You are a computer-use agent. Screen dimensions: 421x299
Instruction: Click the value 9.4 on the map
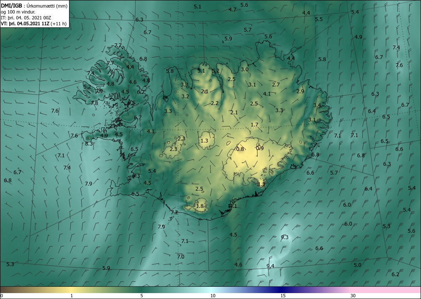[270, 266]
